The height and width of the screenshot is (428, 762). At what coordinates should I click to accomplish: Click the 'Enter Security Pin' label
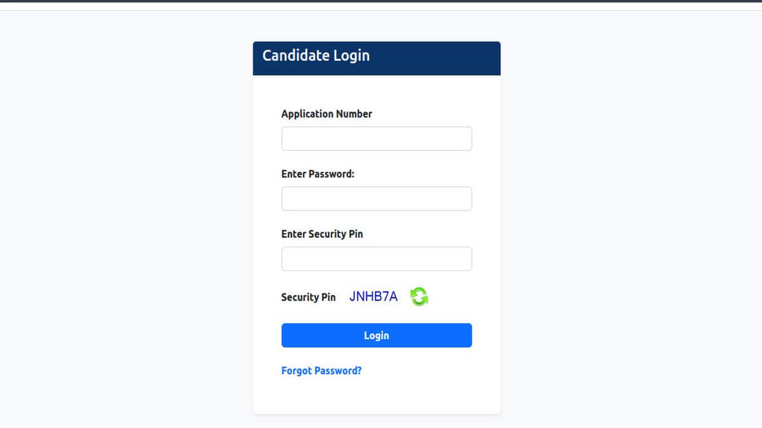(322, 234)
